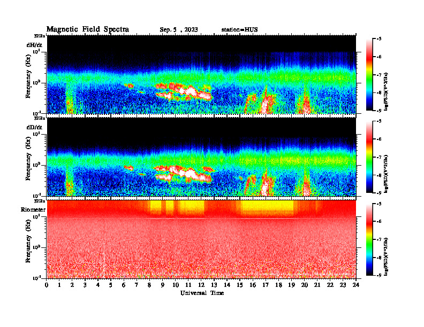424x327 pixels.
Task: Click hour tick label "15" on time axis
Action: click(240, 285)
